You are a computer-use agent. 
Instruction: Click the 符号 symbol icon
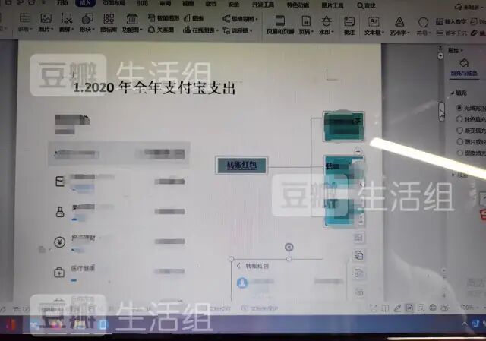[x=423, y=22]
